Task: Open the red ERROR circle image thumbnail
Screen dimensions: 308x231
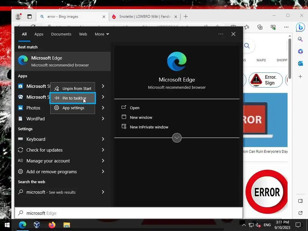Action: click(266, 192)
